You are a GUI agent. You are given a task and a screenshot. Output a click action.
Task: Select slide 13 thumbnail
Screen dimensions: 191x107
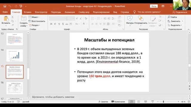[x=15, y=39]
